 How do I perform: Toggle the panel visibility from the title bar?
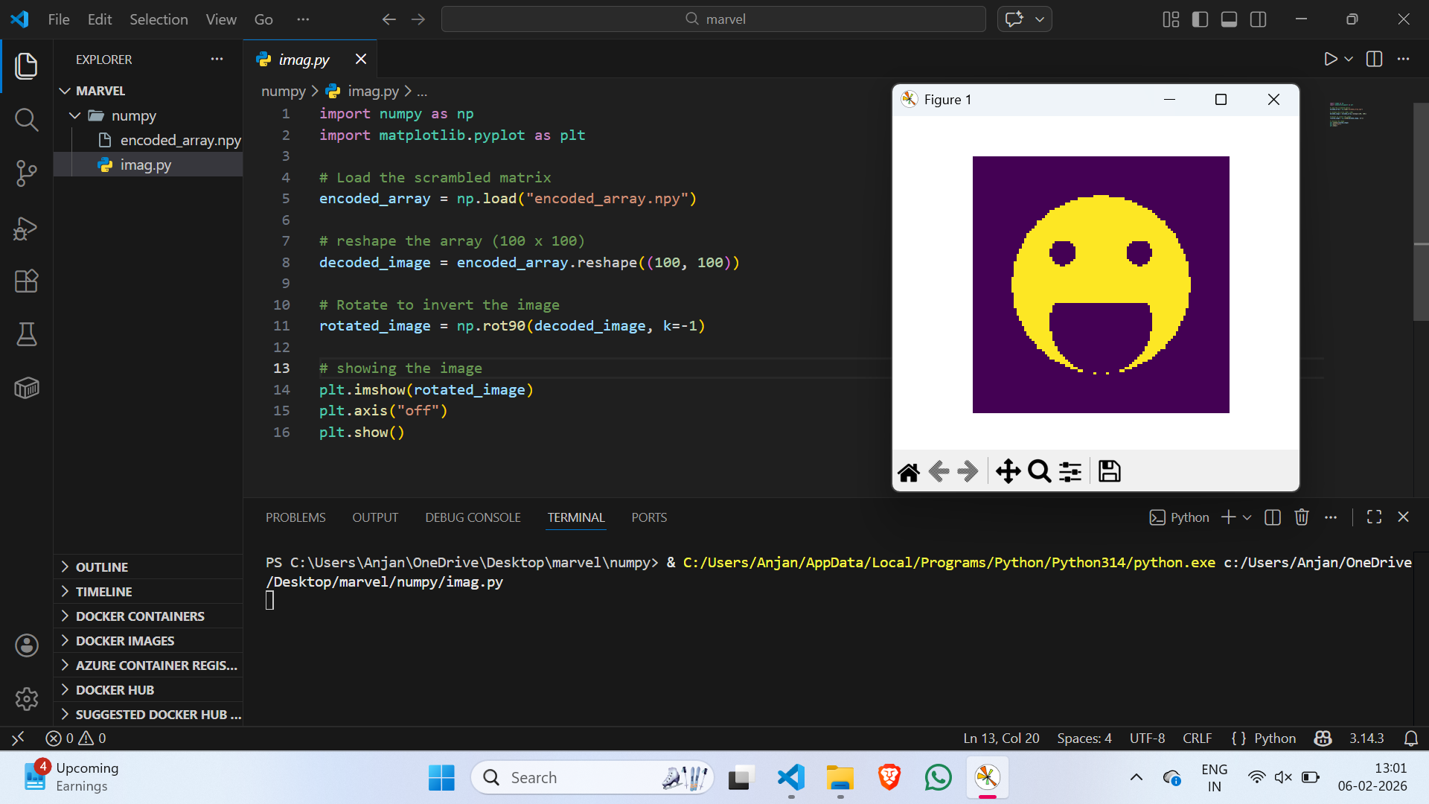pos(1229,19)
